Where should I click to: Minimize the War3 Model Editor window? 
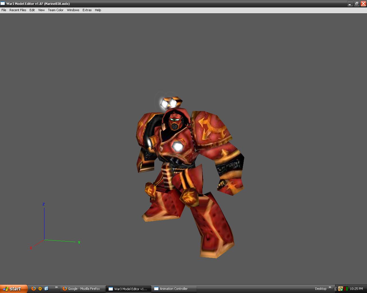pyautogui.click(x=350, y=4)
